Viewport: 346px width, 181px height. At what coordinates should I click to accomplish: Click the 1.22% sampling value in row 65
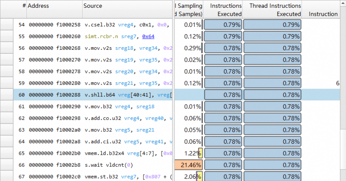click(x=192, y=153)
